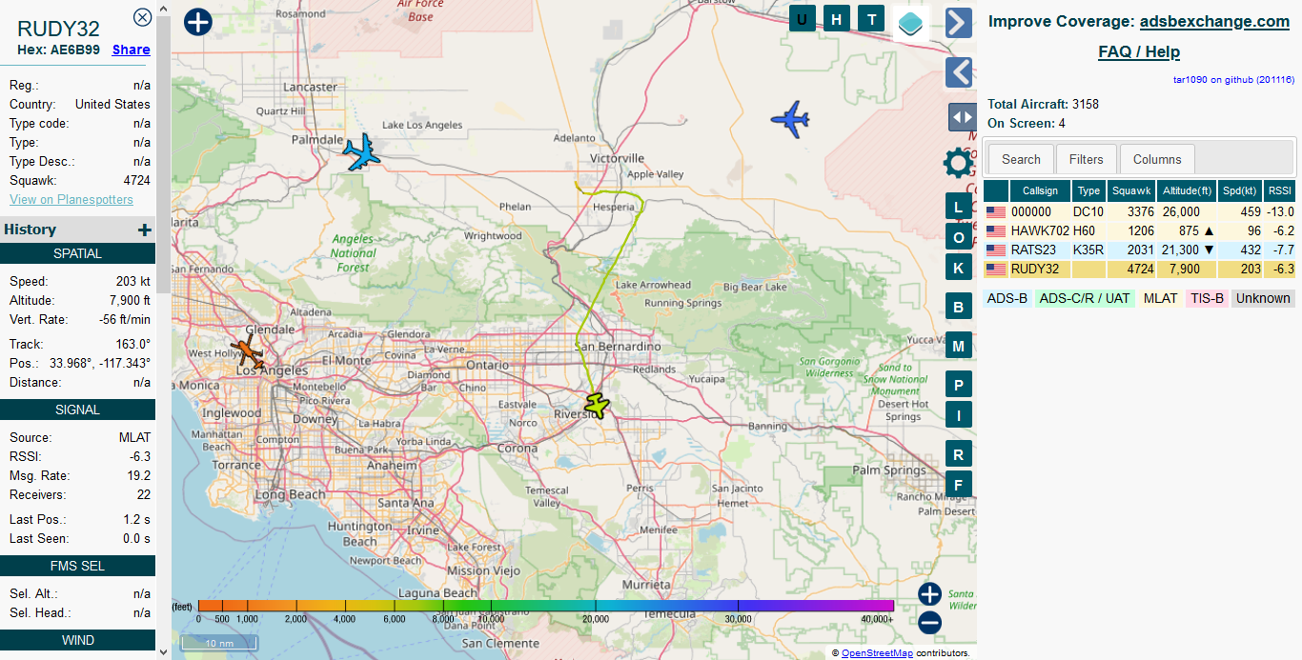Screen dimensions: 1302x660
Task: Open the Filters tab
Action: [1087, 159]
